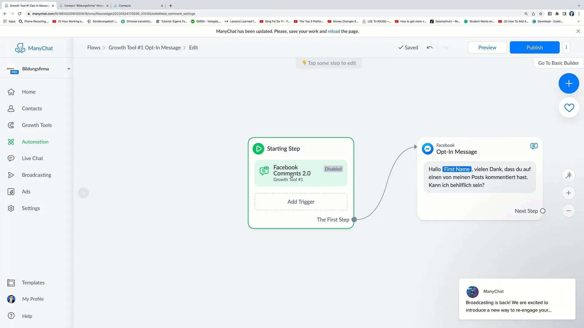Image resolution: width=584 pixels, height=328 pixels.
Task: Open the Growth Tools icon
Action: click(x=11, y=125)
